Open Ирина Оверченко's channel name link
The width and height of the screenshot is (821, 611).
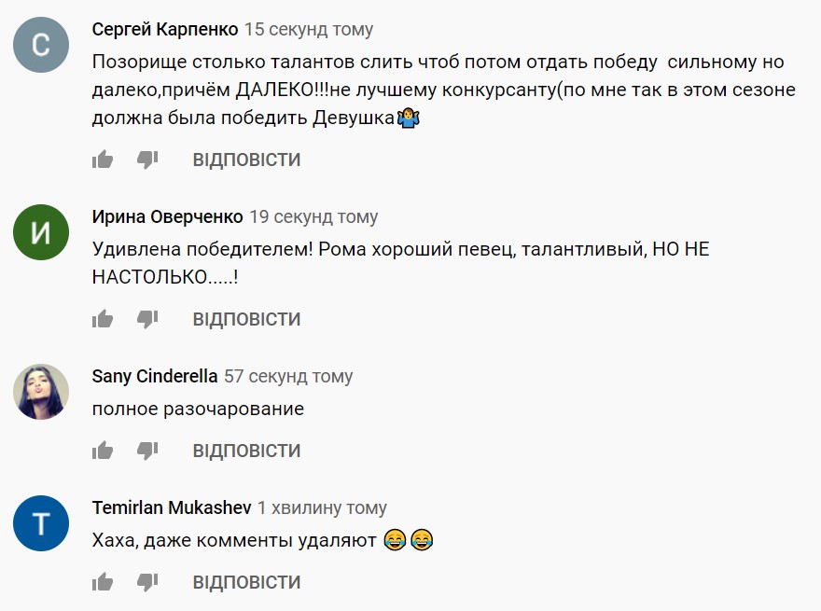[x=167, y=217]
